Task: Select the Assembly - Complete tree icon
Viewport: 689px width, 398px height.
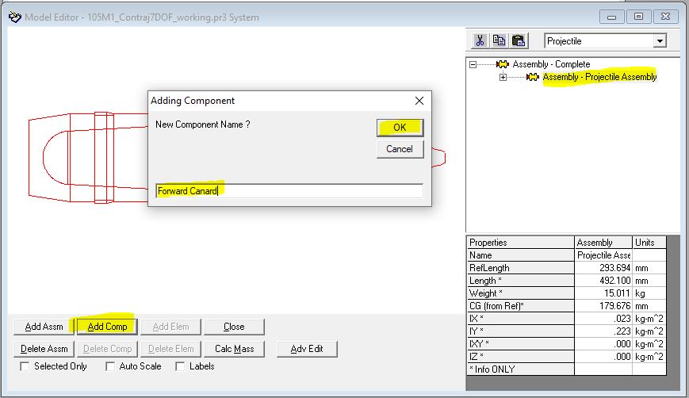Action: 502,64
